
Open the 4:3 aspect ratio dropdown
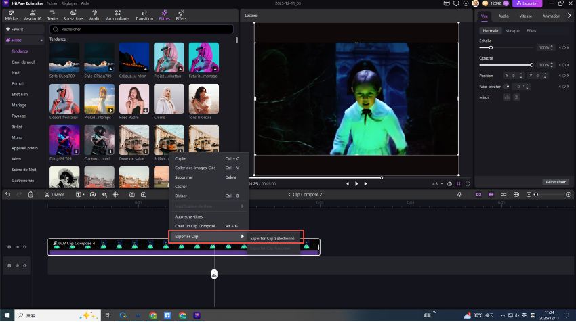tap(437, 183)
